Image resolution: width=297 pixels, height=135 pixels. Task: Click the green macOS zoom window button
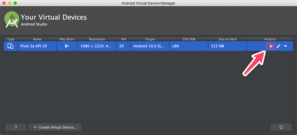point(15,3)
